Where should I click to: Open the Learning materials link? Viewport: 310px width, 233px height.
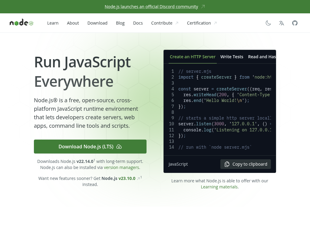[x=220, y=187]
